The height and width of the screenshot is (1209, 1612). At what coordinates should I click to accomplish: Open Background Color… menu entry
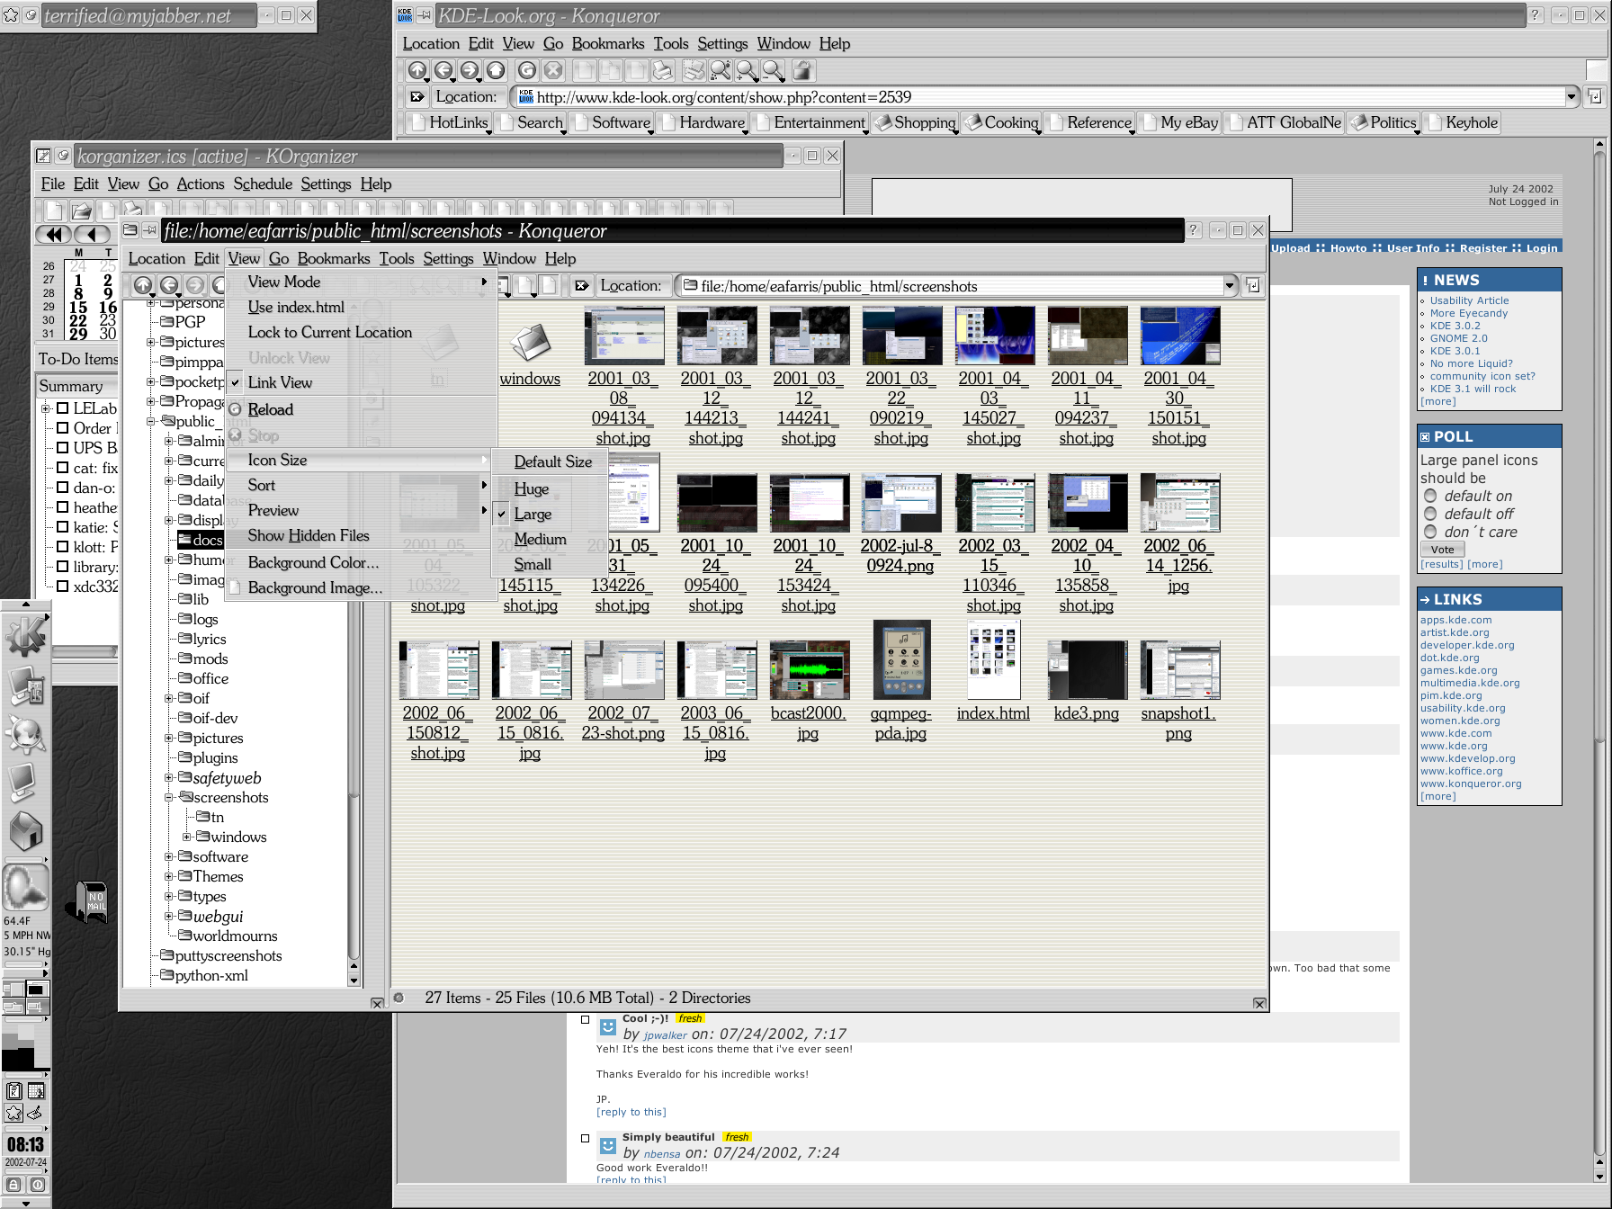(361, 562)
